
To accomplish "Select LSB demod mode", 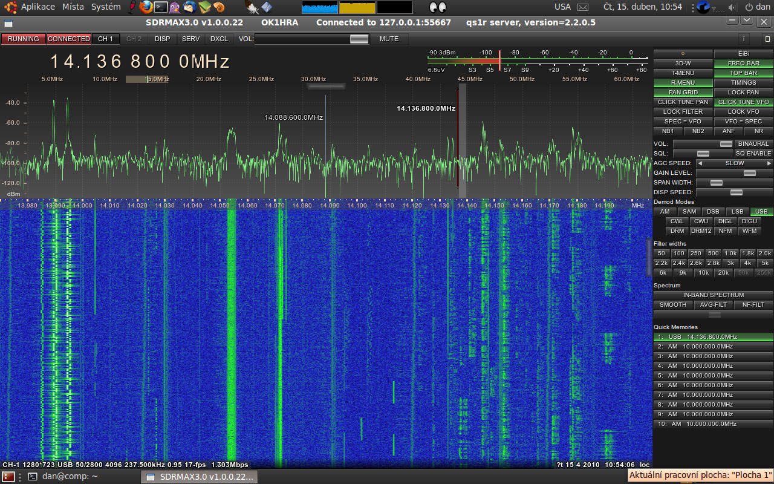I will tap(738, 212).
